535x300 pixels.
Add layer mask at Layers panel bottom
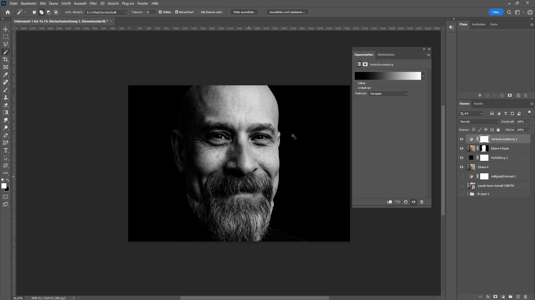pos(495,297)
